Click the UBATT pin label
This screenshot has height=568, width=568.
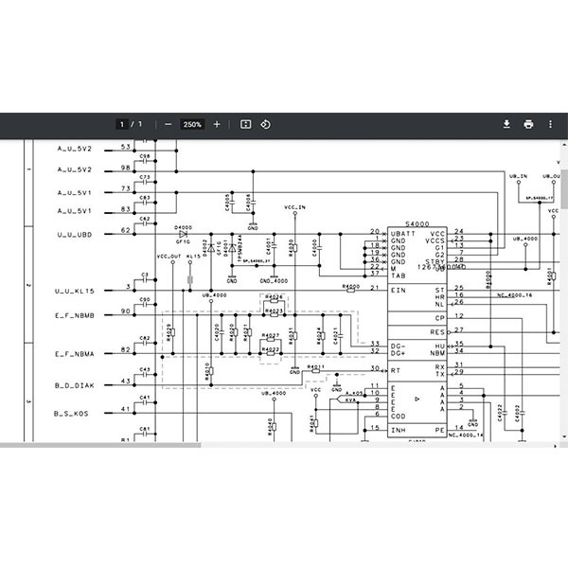[403, 234]
